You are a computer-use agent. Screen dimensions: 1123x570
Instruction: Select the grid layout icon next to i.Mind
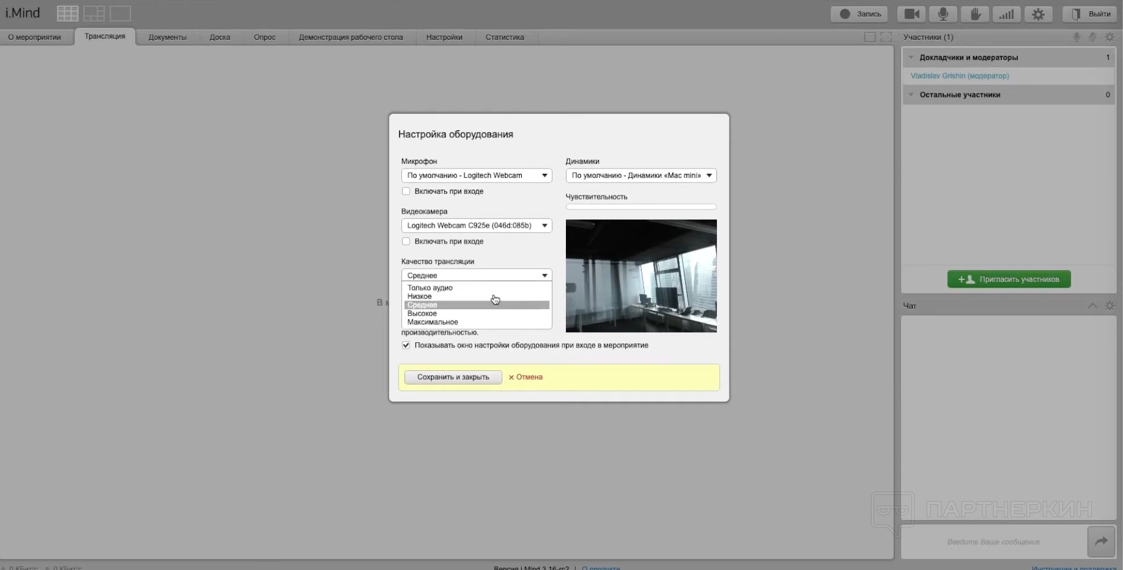click(68, 14)
